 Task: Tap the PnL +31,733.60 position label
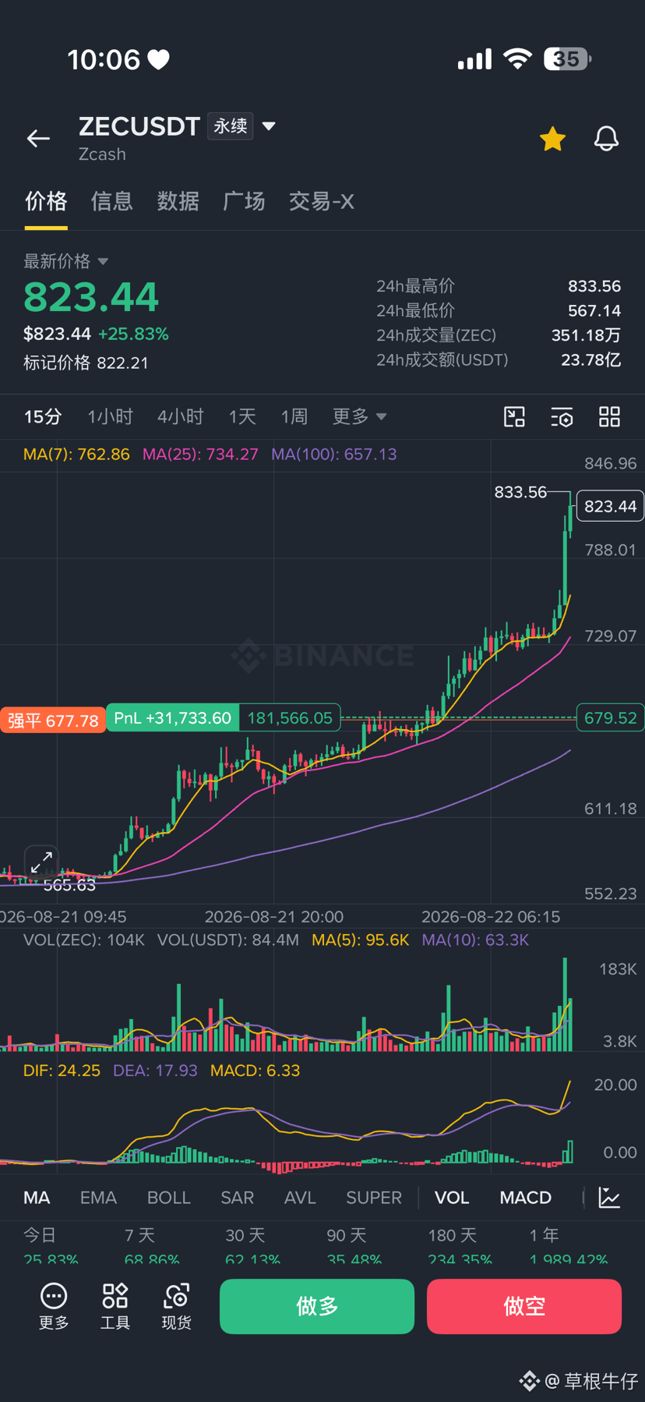pos(173,718)
